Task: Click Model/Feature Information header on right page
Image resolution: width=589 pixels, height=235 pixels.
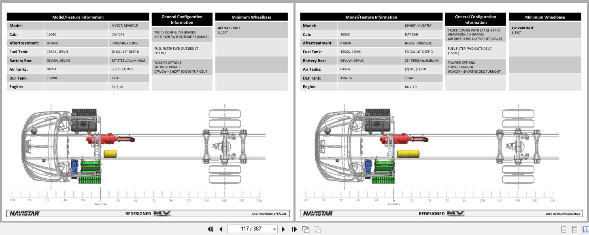Action: (371, 17)
